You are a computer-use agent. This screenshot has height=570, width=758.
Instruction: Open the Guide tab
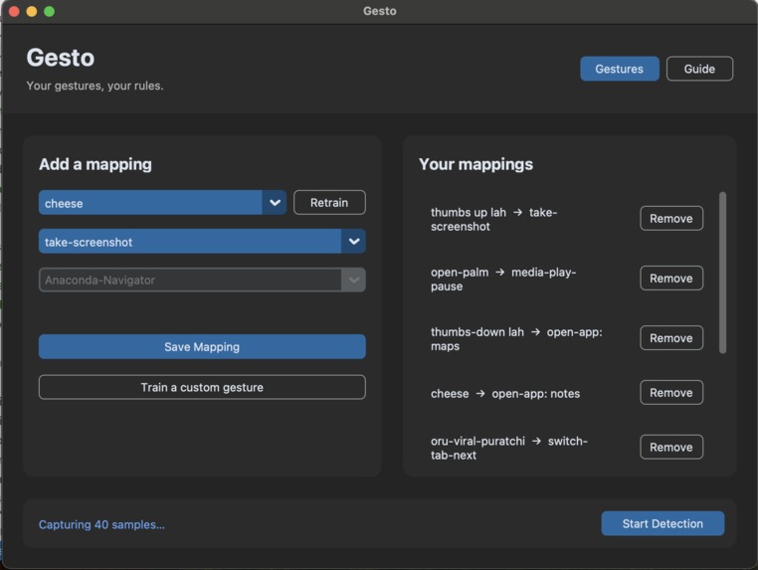(x=699, y=69)
